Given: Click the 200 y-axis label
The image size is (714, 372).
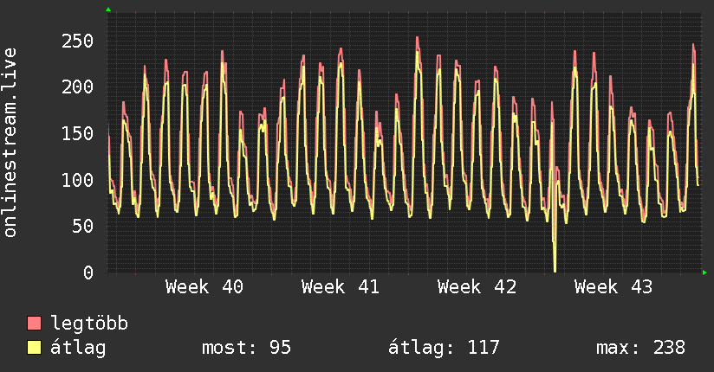Looking at the screenshot, I should pyautogui.click(x=77, y=87).
